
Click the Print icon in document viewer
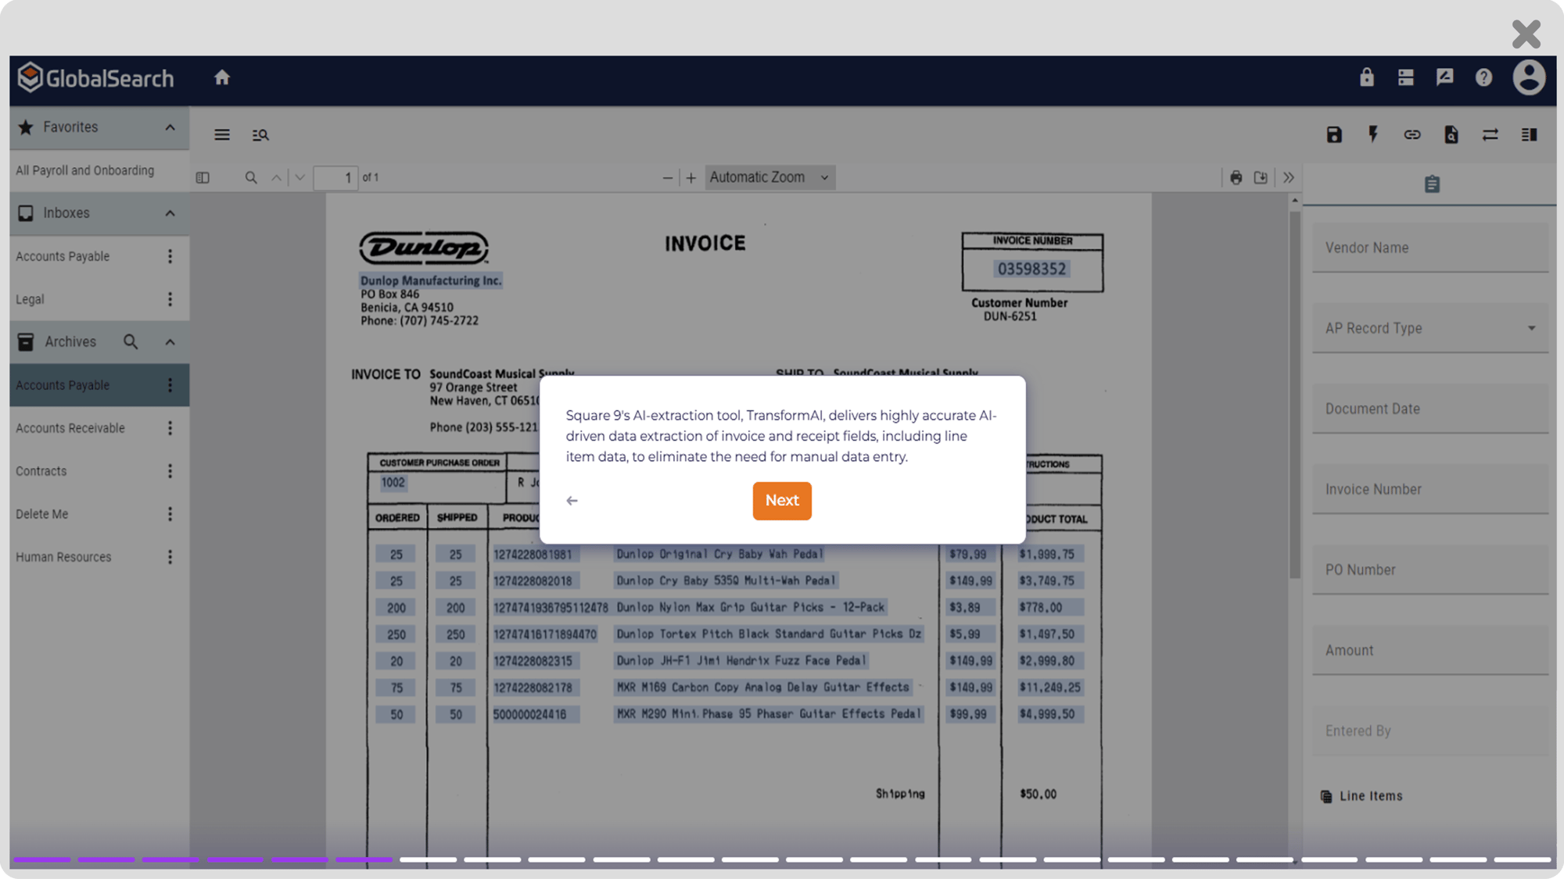click(1236, 177)
